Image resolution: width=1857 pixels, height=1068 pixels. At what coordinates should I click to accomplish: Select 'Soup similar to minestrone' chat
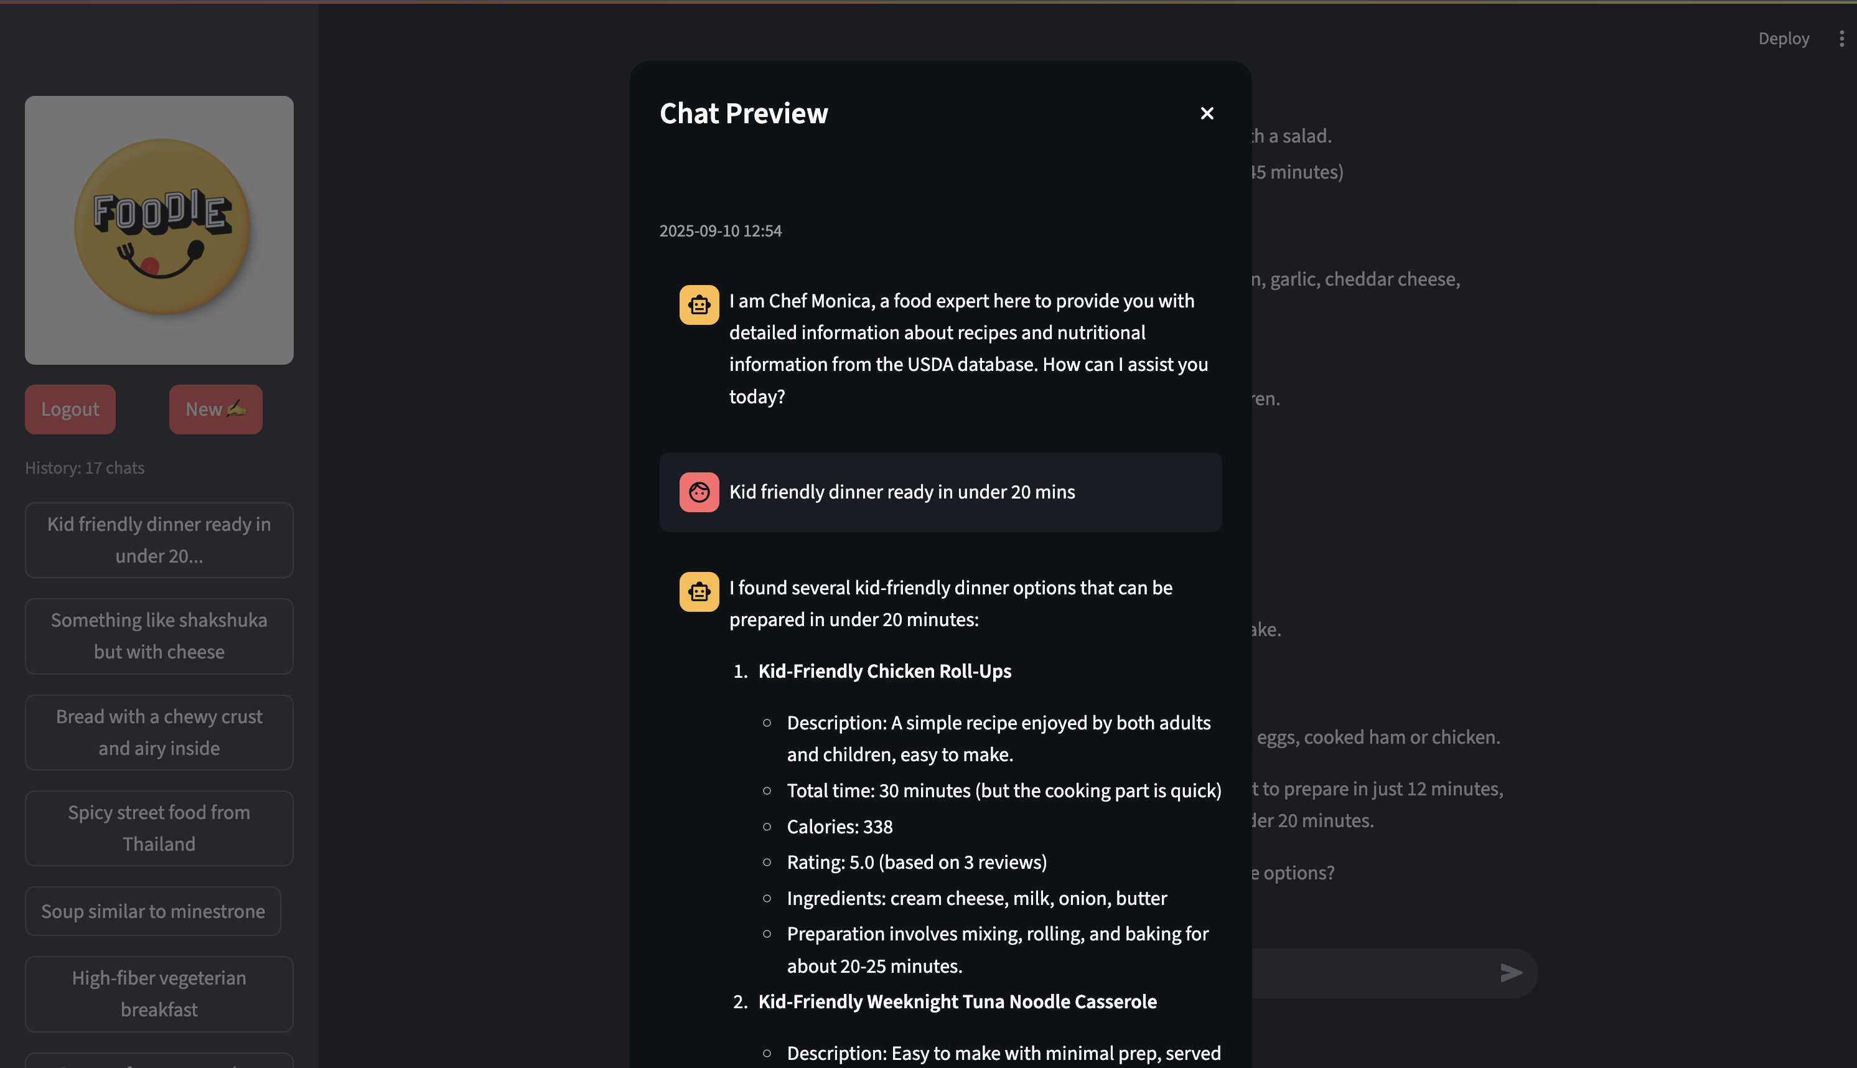pyautogui.click(x=152, y=911)
